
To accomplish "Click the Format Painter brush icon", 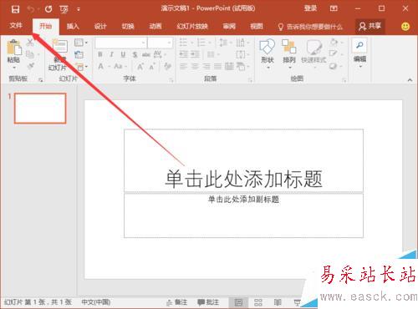I will pyautogui.click(x=31, y=66).
